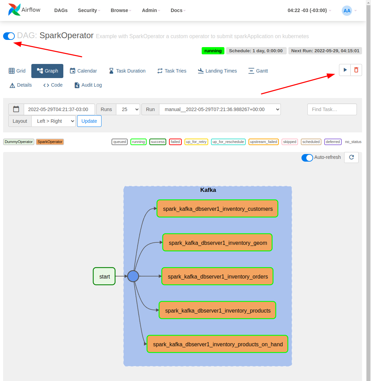
Task: Open the Details tab
Action: [20, 85]
